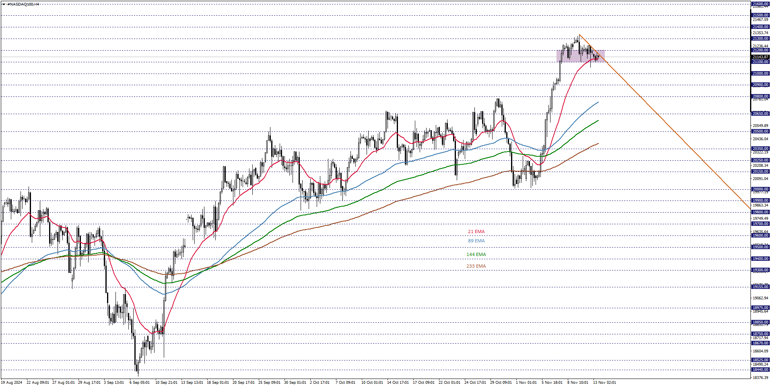Click the 20900.00 price level label
Screen dimensions: 771x387
click(761, 85)
